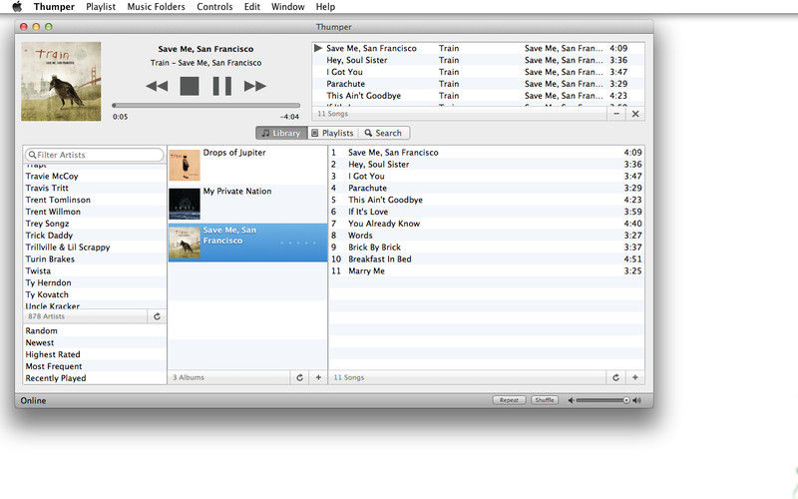Open the Window menu
This screenshot has width=798, height=499.
tap(287, 7)
